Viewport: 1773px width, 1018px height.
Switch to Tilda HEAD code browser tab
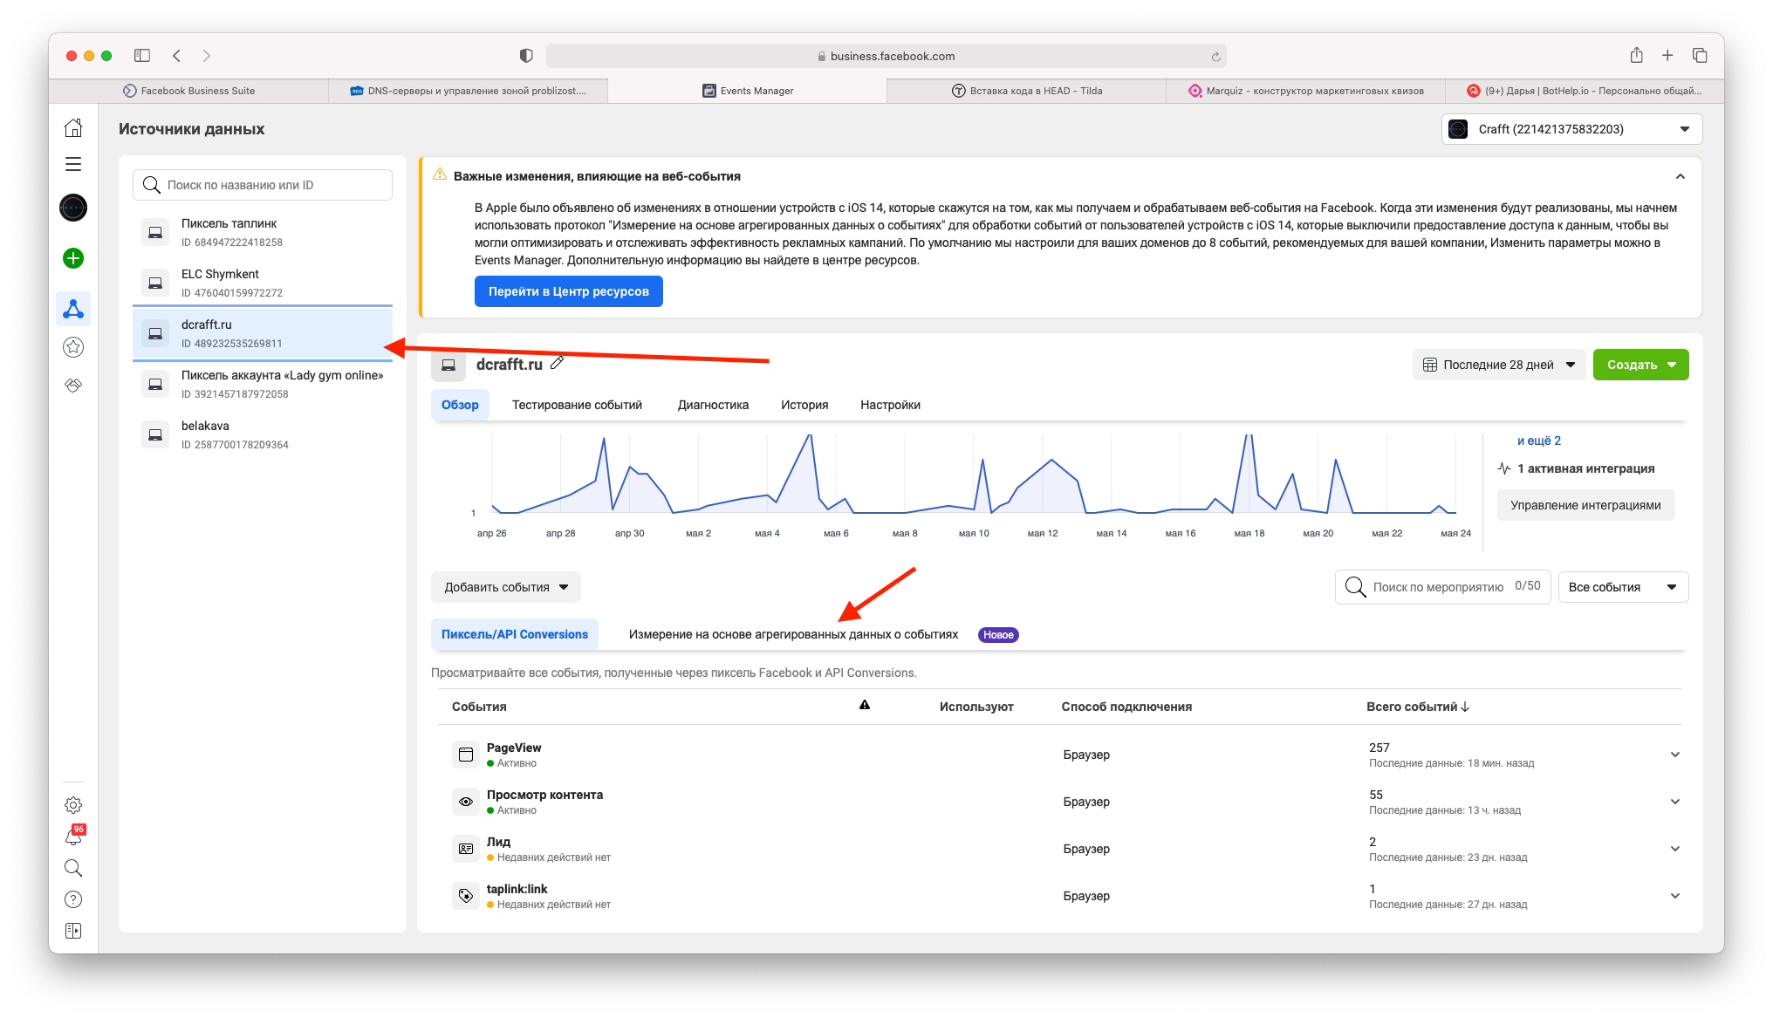[x=1026, y=91]
